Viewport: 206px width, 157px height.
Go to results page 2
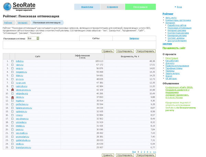tap(141, 152)
